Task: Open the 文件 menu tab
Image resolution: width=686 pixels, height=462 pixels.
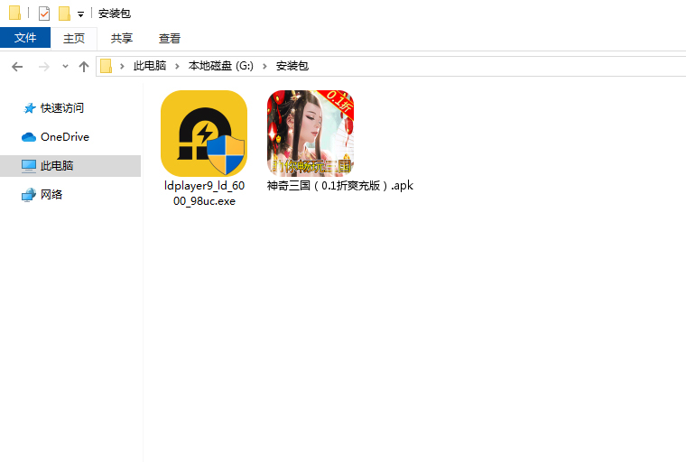Action: [x=25, y=38]
